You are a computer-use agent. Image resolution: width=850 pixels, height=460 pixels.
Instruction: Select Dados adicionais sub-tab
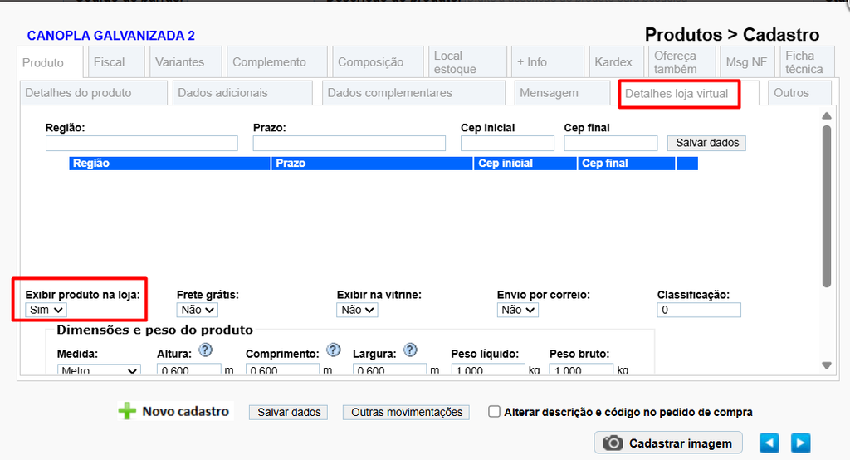(x=242, y=93)
